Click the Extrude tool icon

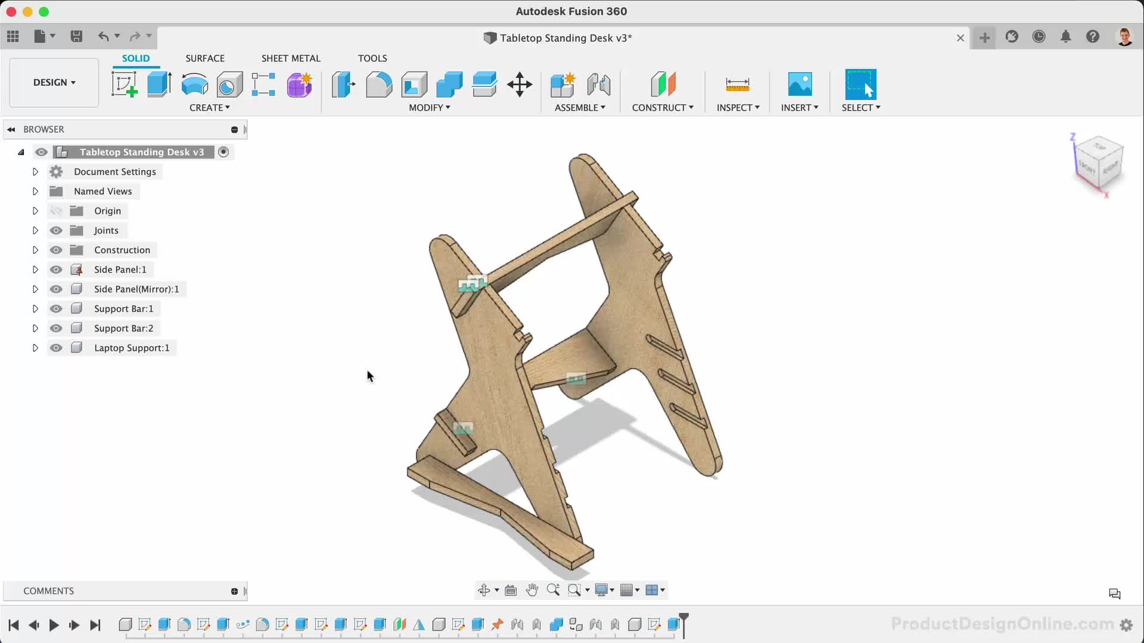pos(159,84)
